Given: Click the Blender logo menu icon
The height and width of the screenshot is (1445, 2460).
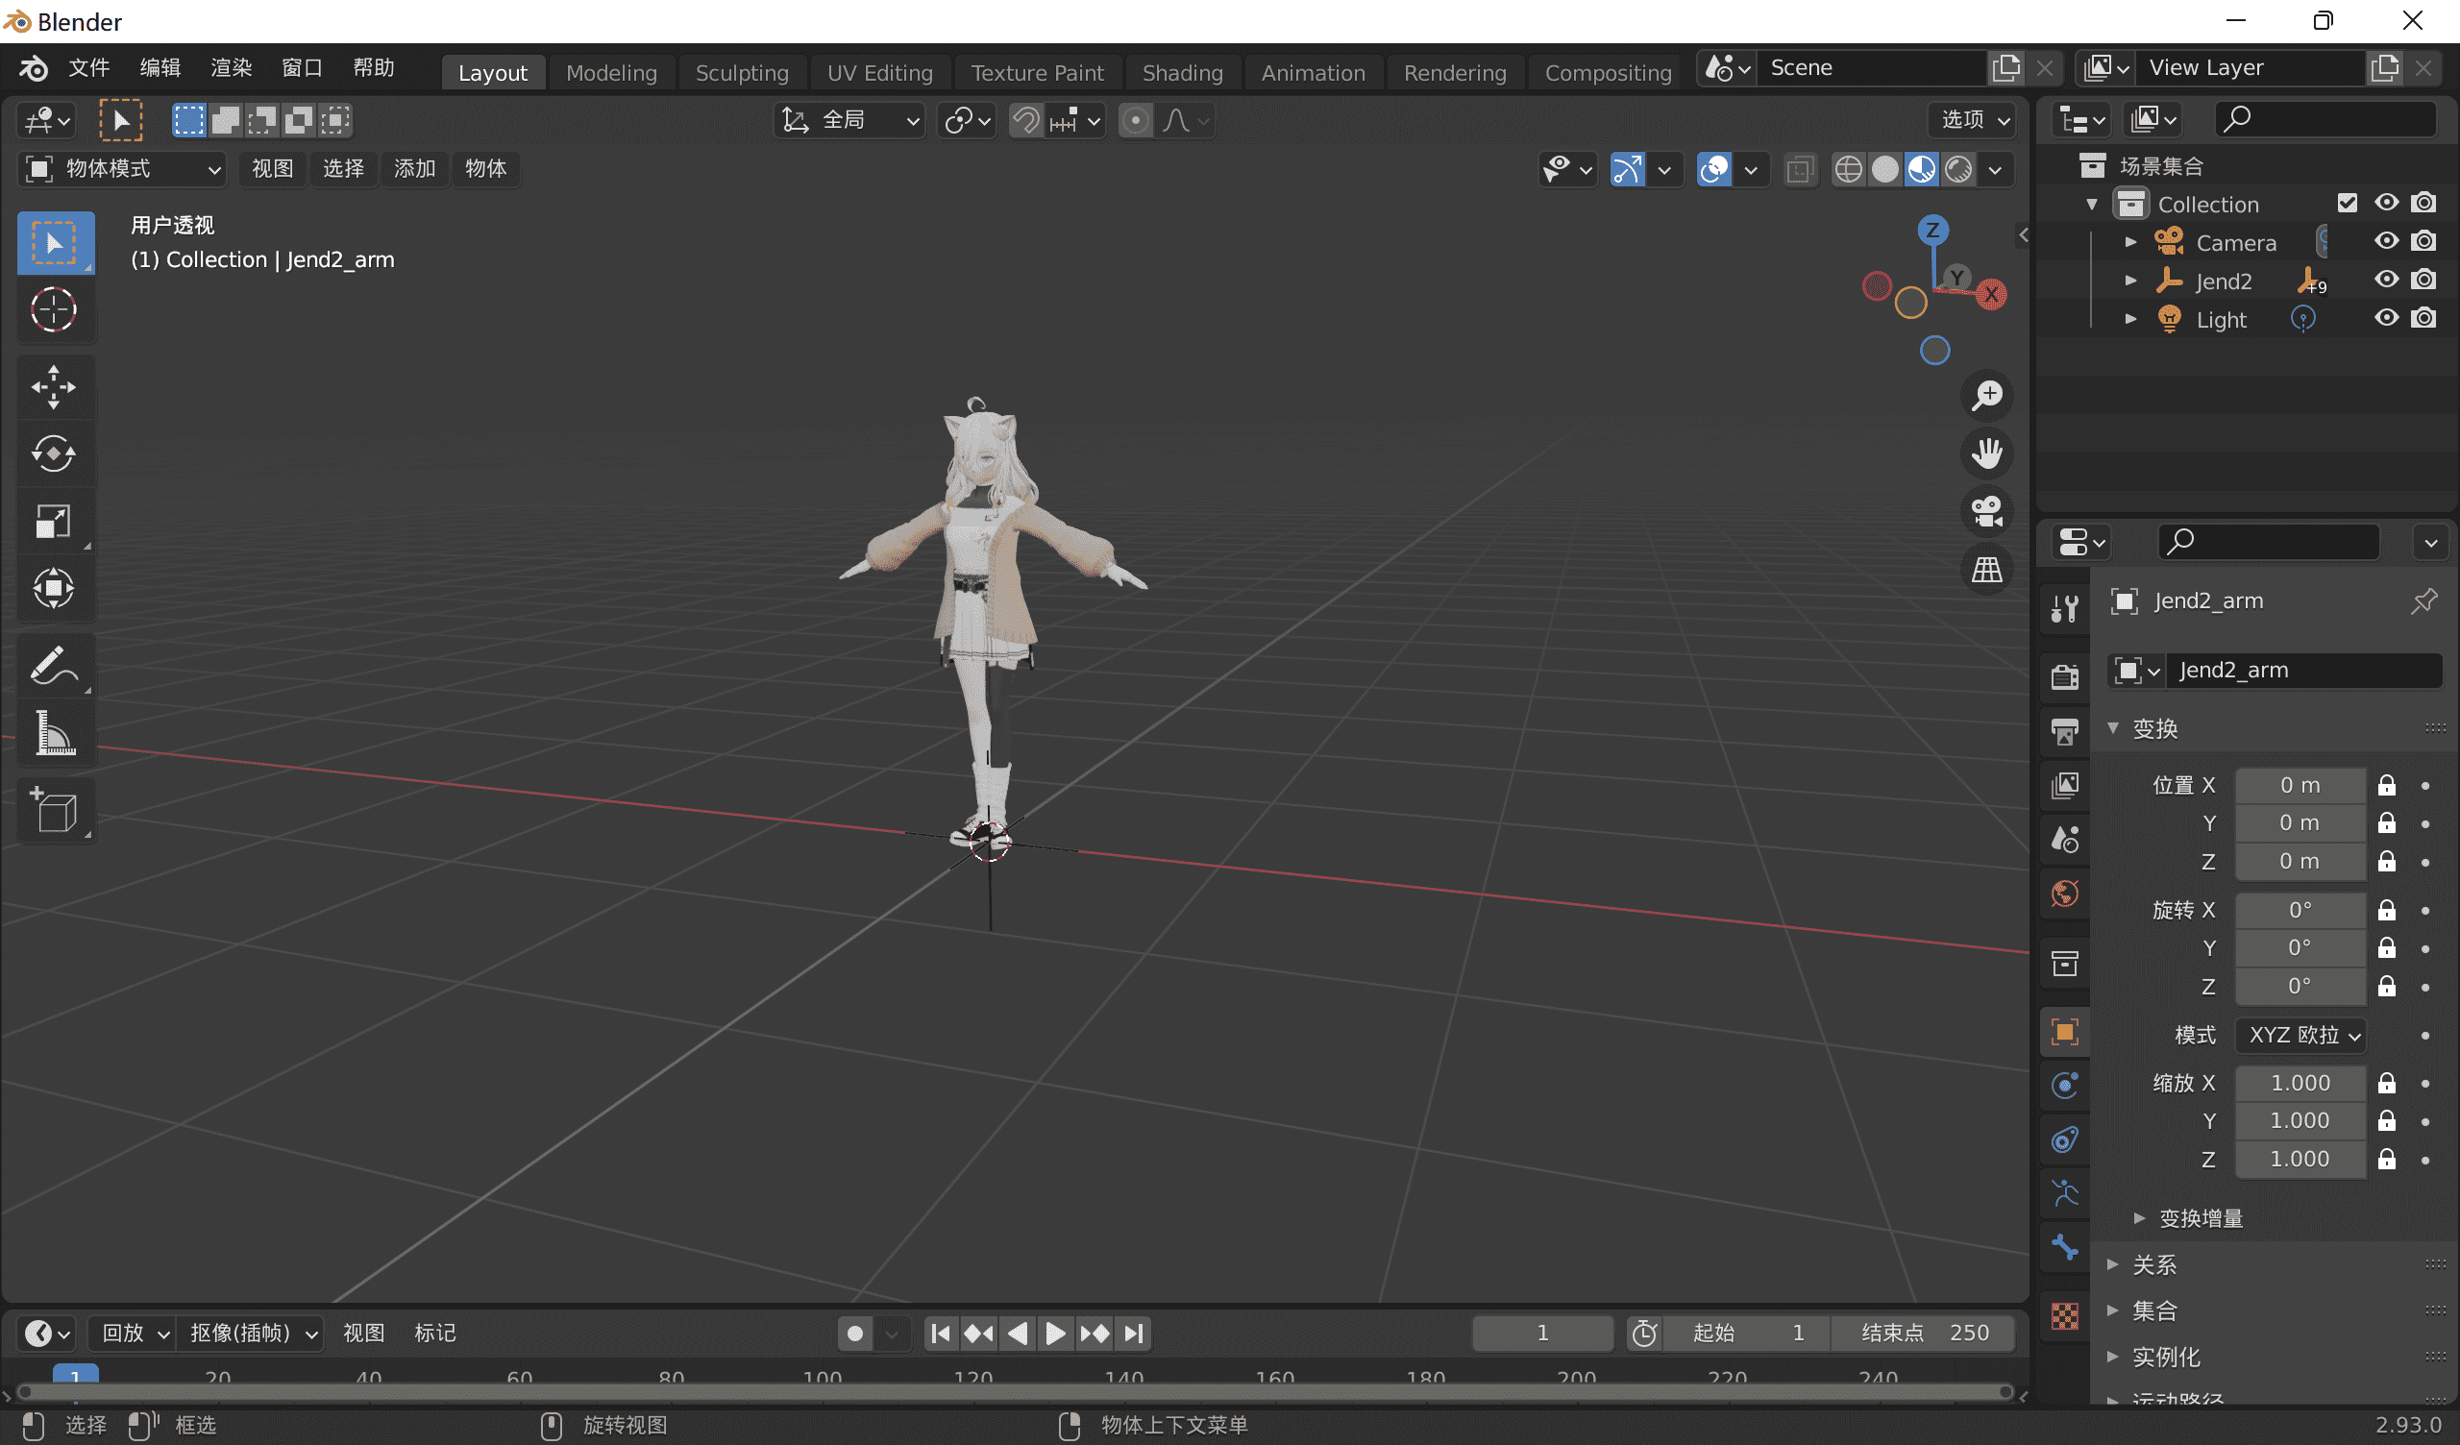Looking at the screenshot, I should tap(34, 68).
